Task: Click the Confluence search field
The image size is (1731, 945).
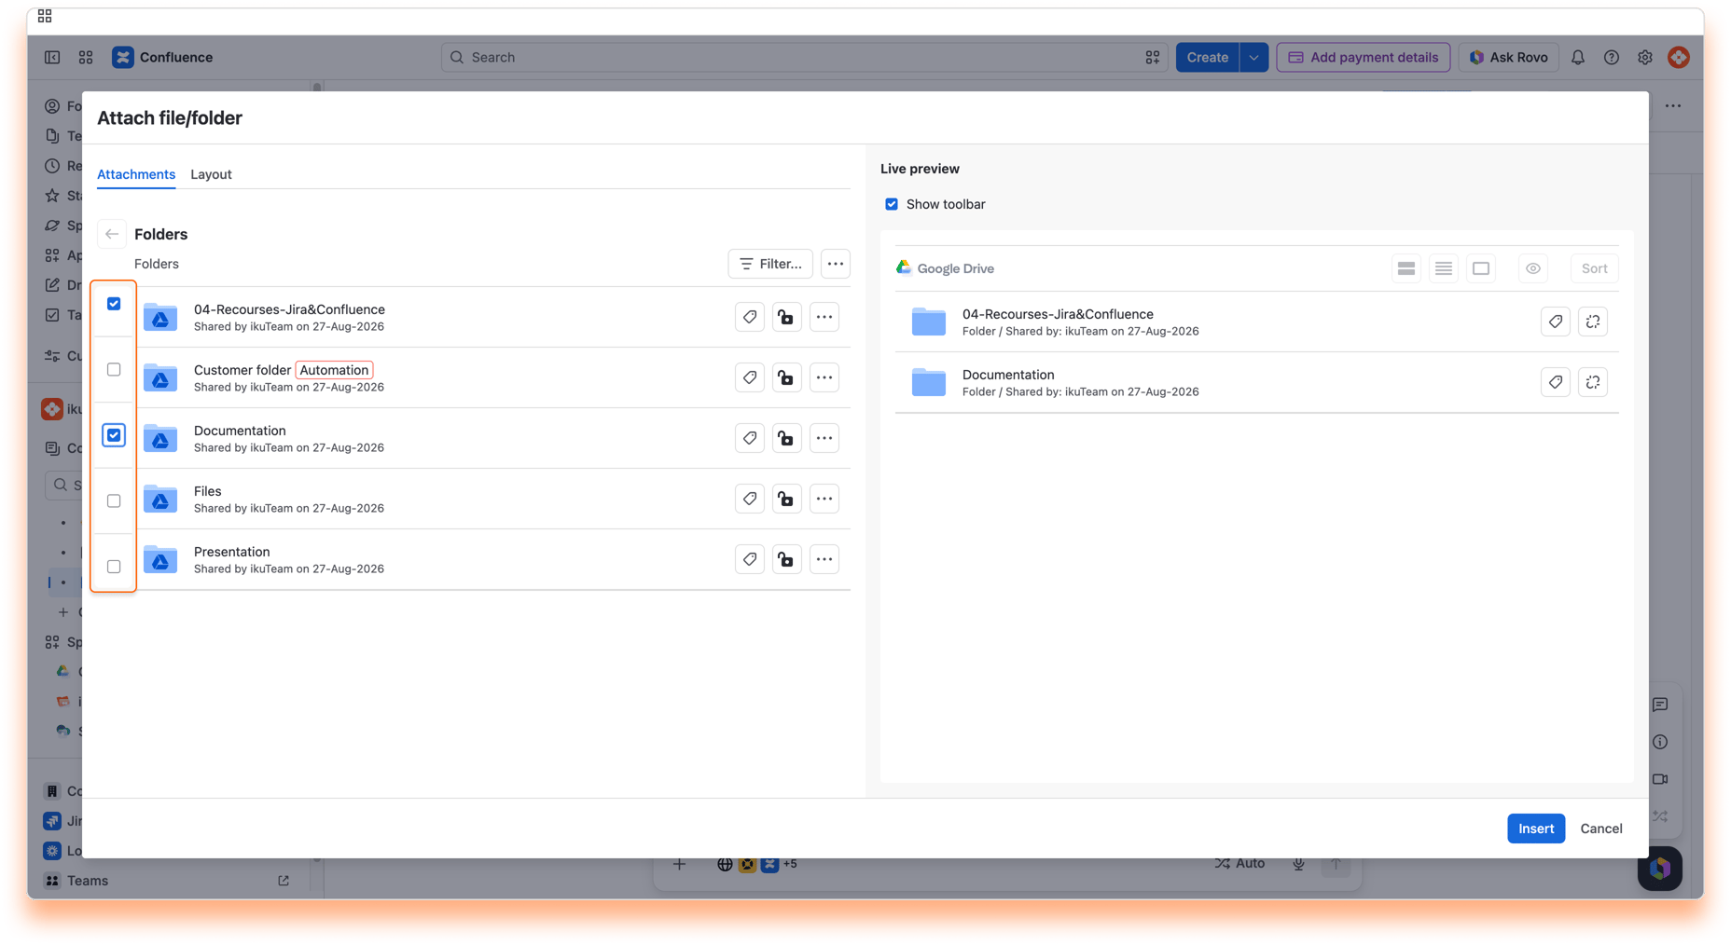Action: coord(804,57)
